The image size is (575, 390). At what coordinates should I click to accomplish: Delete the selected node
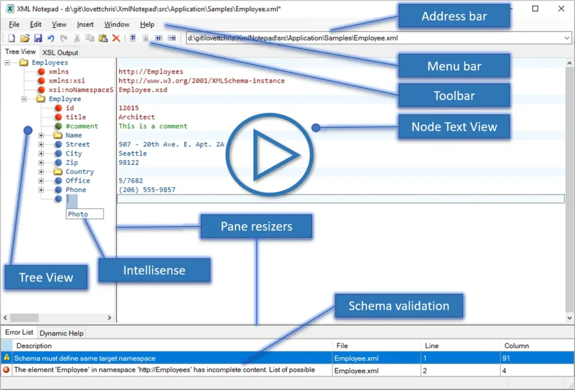point(116,38)
